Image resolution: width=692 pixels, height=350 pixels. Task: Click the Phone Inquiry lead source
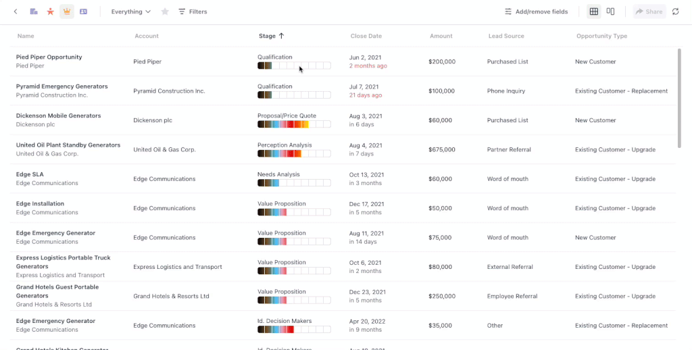click(x=506, y=91)
